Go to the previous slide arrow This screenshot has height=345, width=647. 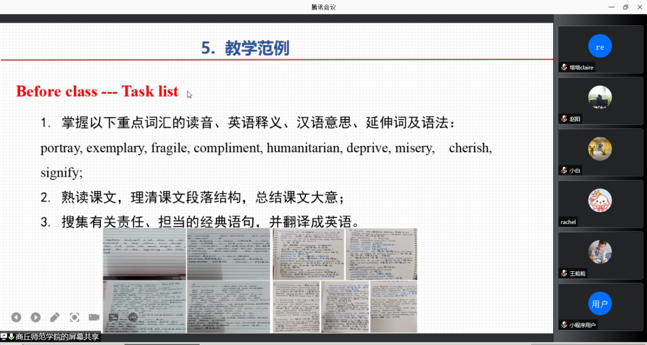(x=16, y=317)
